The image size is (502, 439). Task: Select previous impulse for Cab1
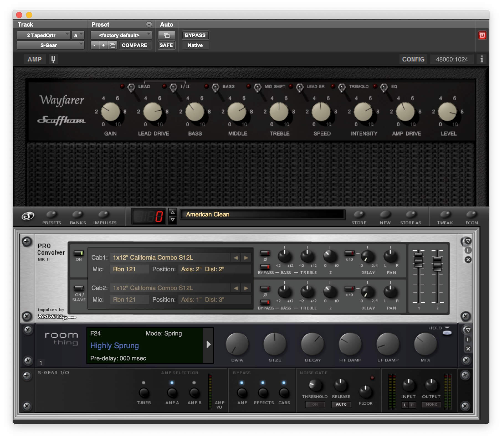(x=236, y=258)
